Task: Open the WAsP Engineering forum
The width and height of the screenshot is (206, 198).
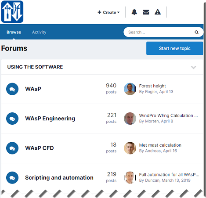Action: 50,119
